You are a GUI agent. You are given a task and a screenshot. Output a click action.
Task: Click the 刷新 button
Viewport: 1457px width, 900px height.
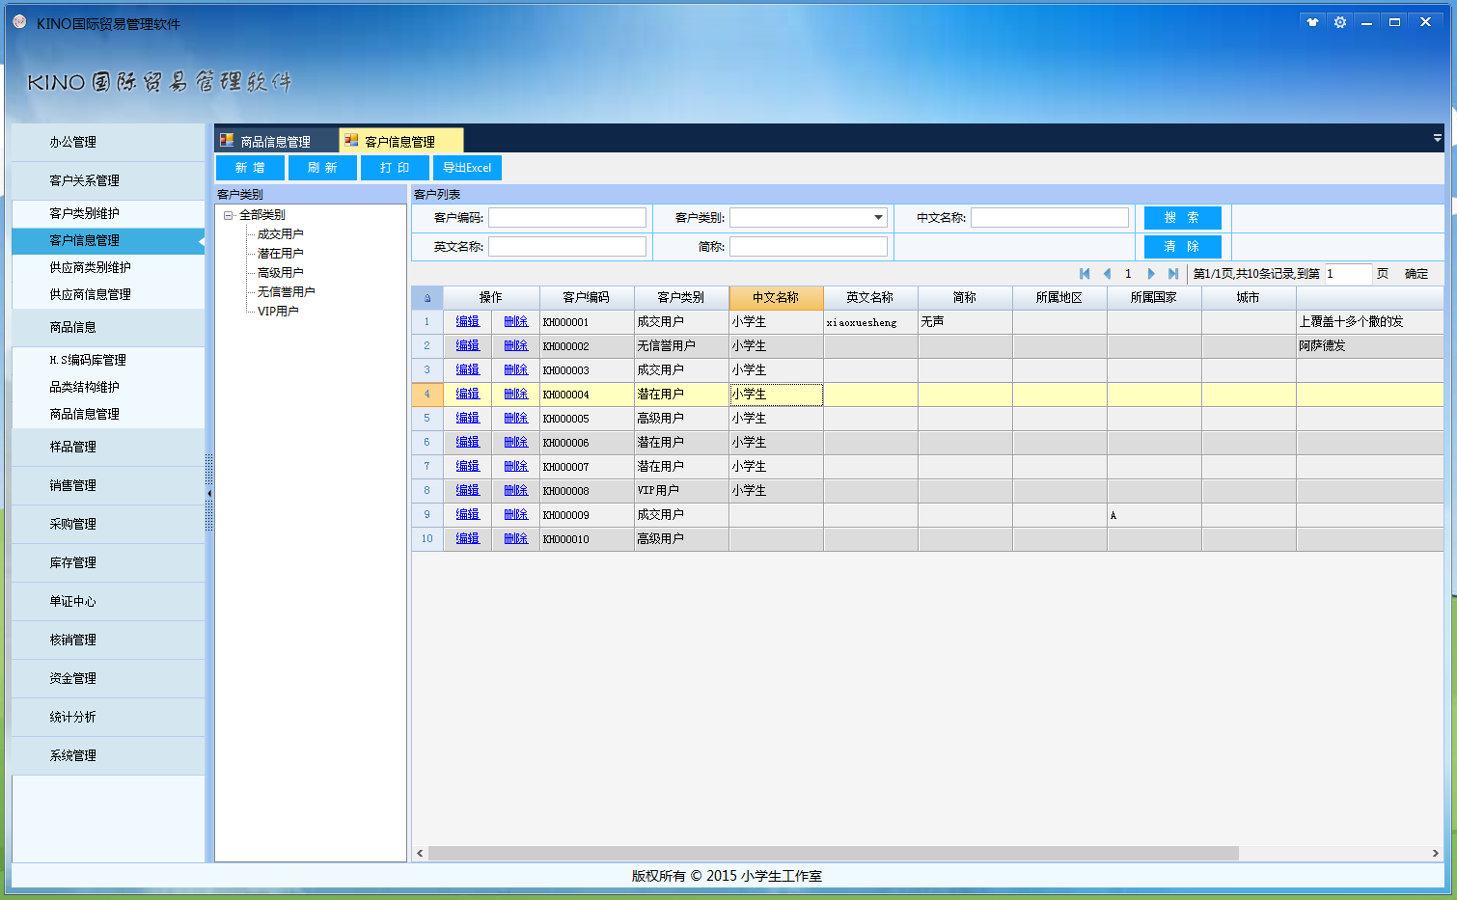(x=322, y=168)
